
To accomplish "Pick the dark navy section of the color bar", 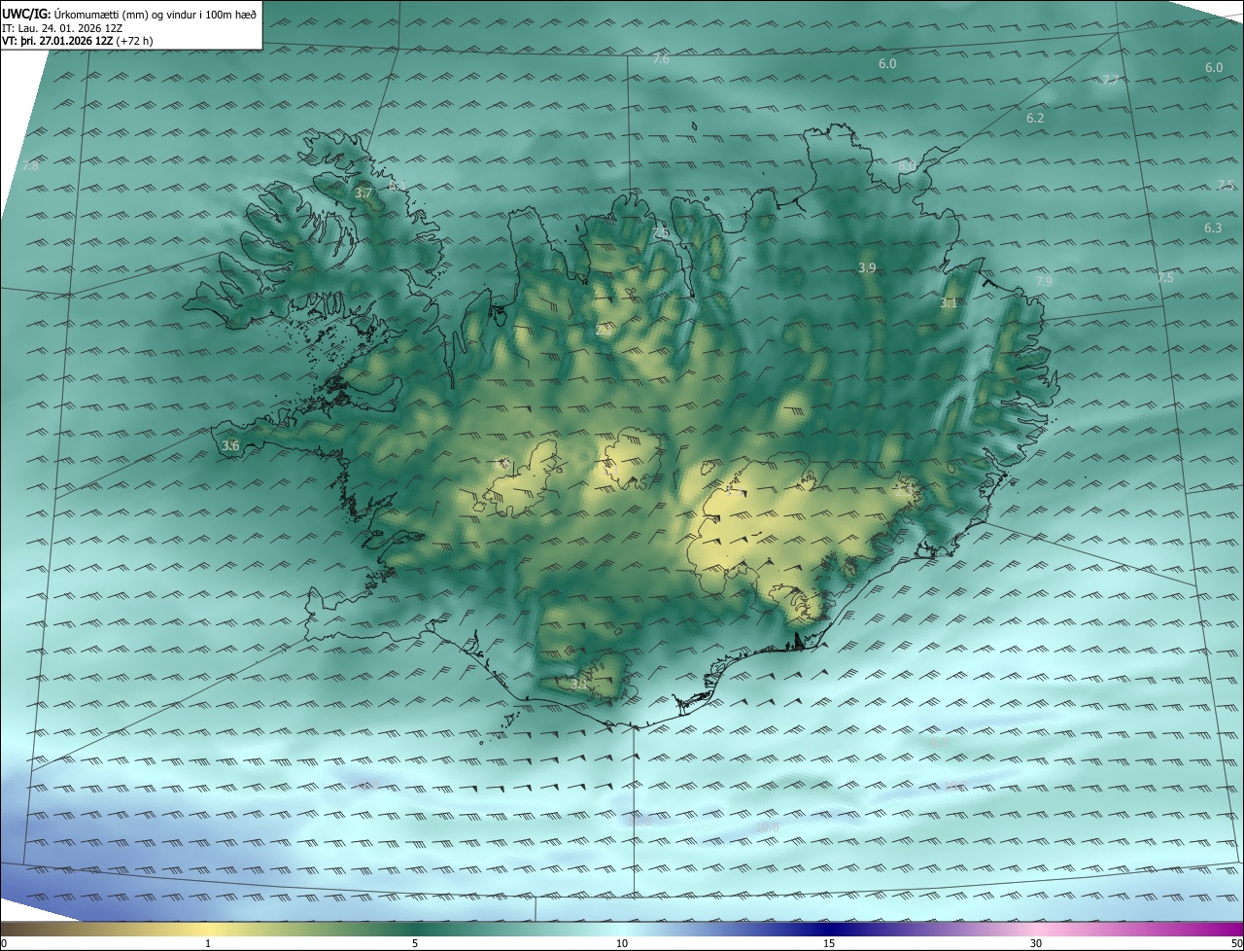I will click(x=829, y=929).
